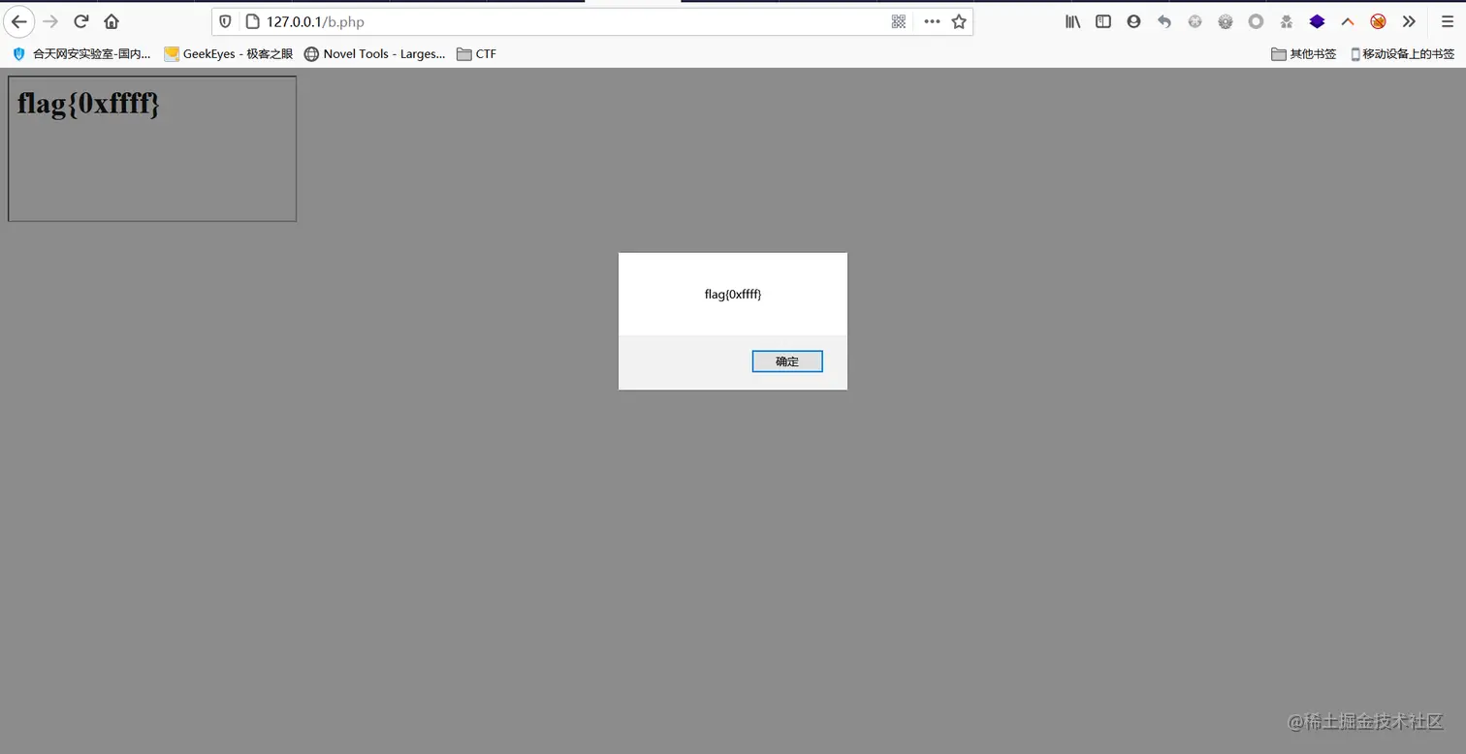Click the grey person-shaped extension icon
The image size is (1466, 754).
pyautogui.click(x=1287, y=21)
